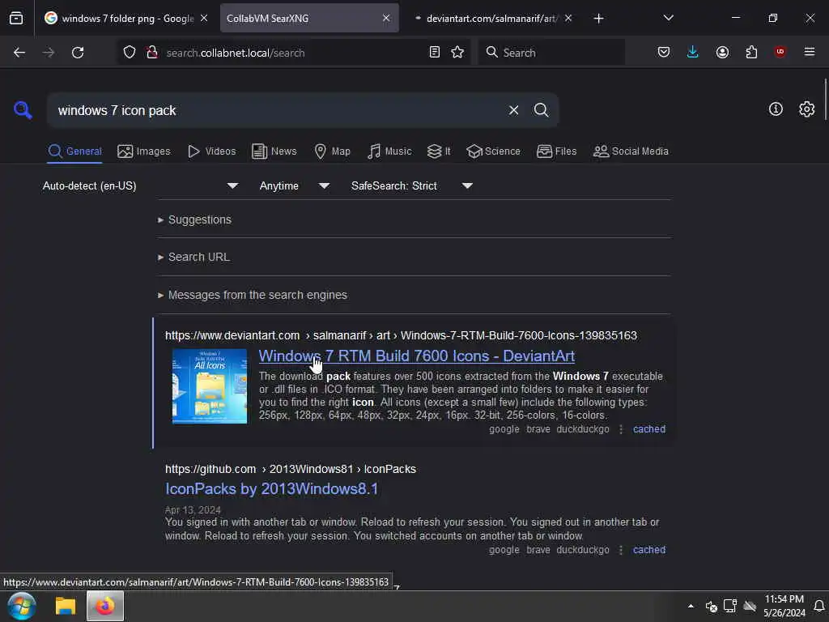Image resolution: width=829 pixels, height=622 pixels.
Task: Switch to the Science category
Action: (x=493, y=151)
